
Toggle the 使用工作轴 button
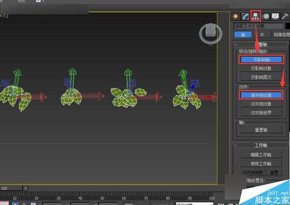pos(261,164)
